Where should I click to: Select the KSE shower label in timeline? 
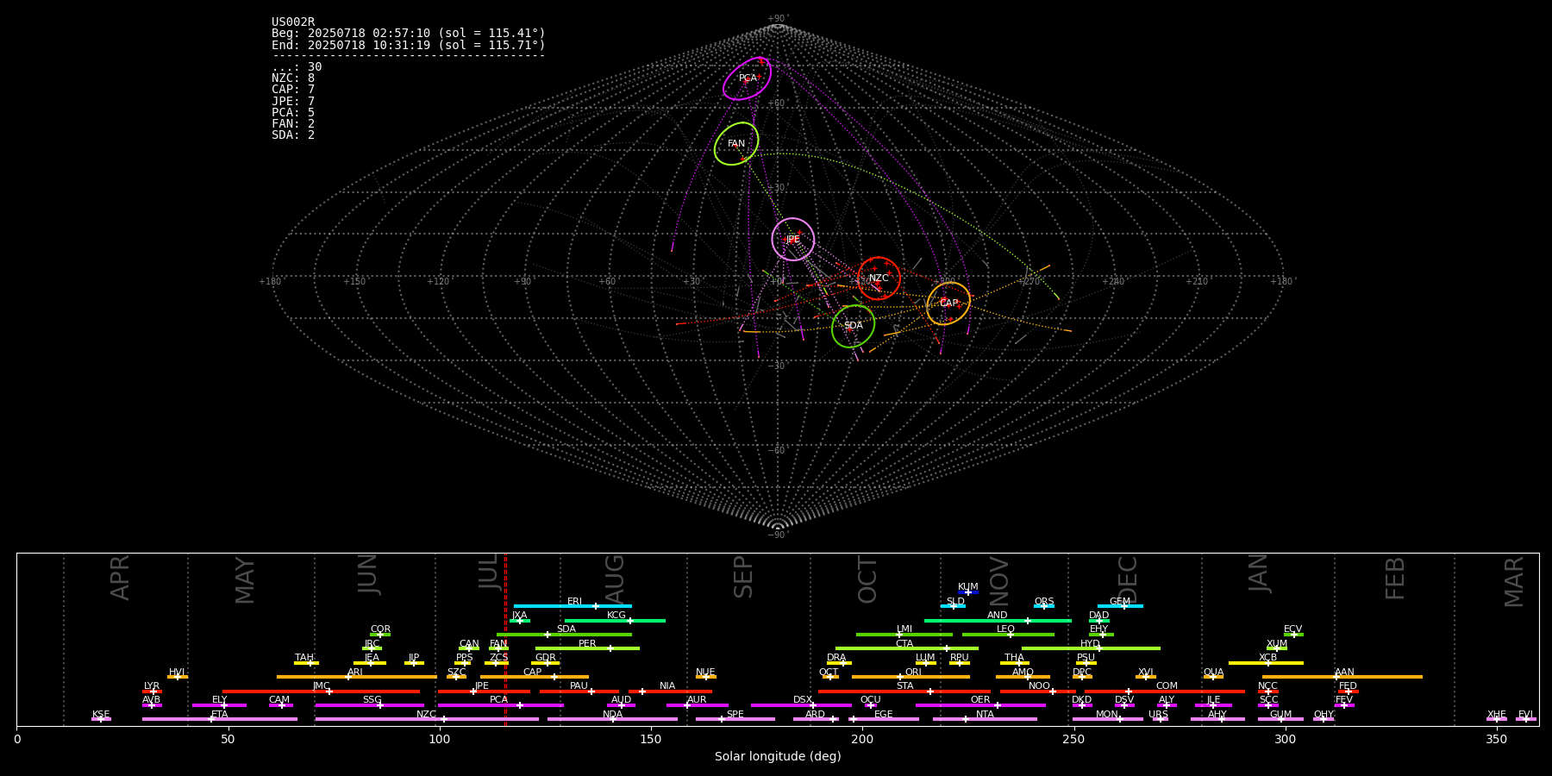click(x=101, y=715)
